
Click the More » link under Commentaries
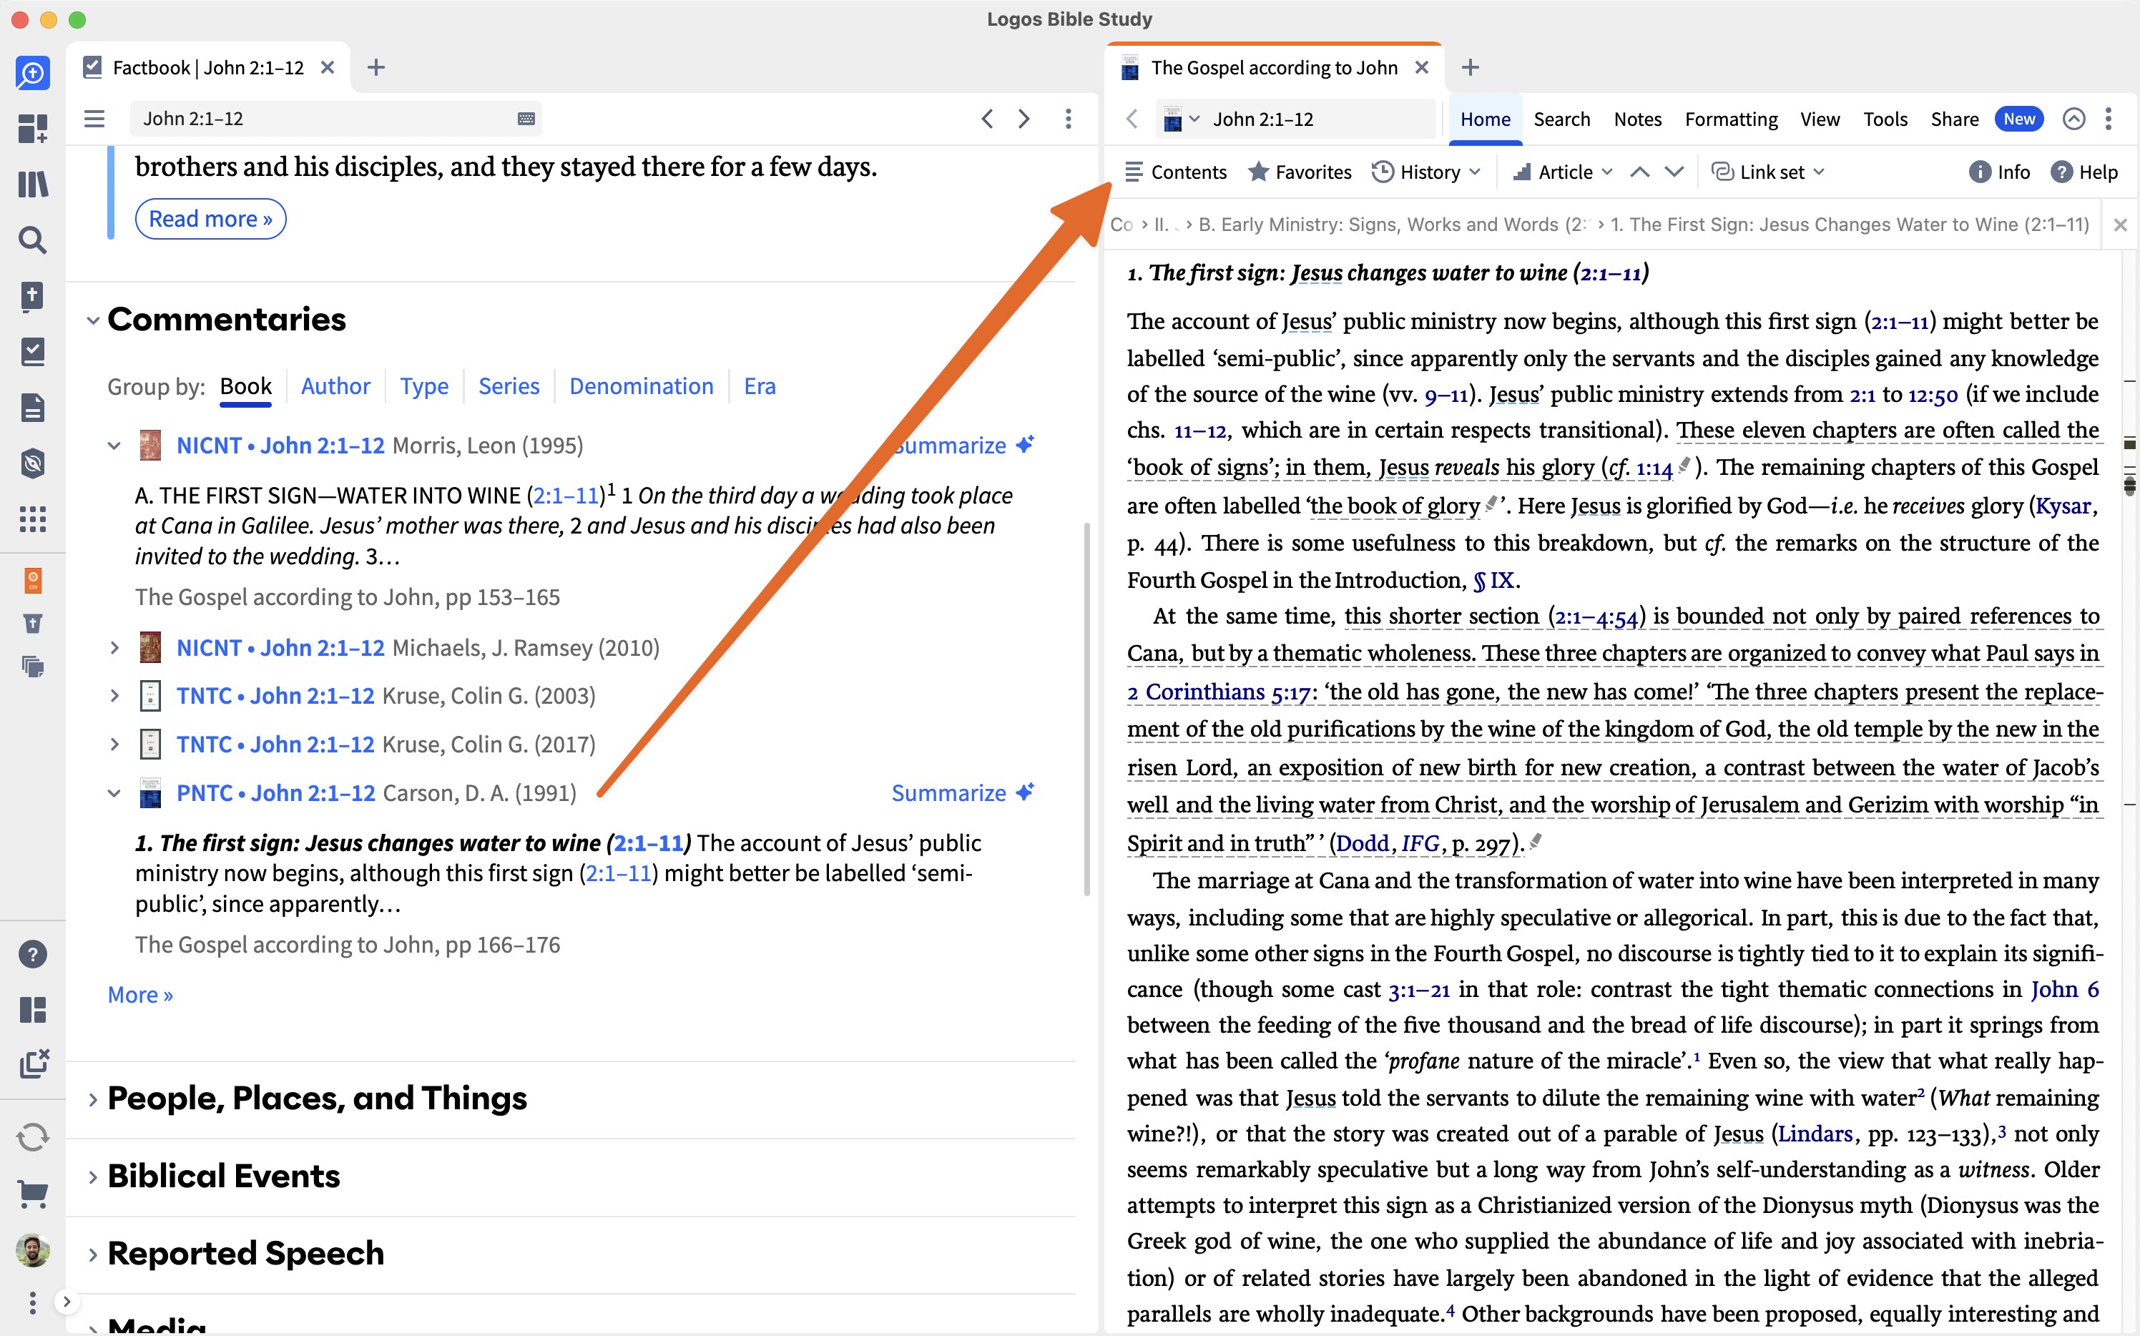(x=140, y=995)
